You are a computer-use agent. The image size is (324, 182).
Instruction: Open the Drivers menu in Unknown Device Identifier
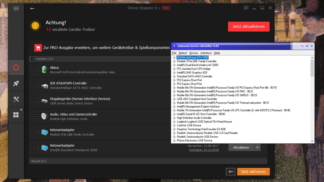point(193,53)
